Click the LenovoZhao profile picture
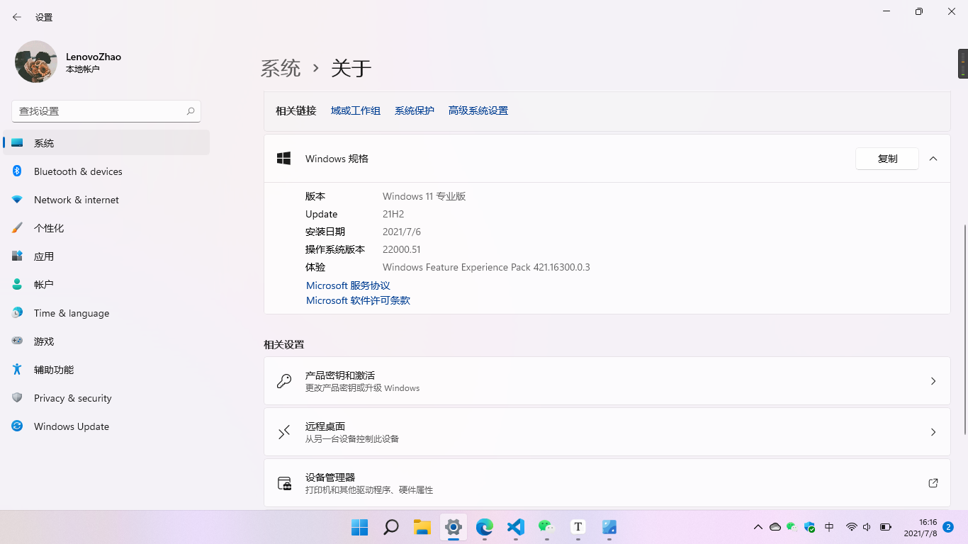Viewport: 968px width, 544px height. point(36,62)
